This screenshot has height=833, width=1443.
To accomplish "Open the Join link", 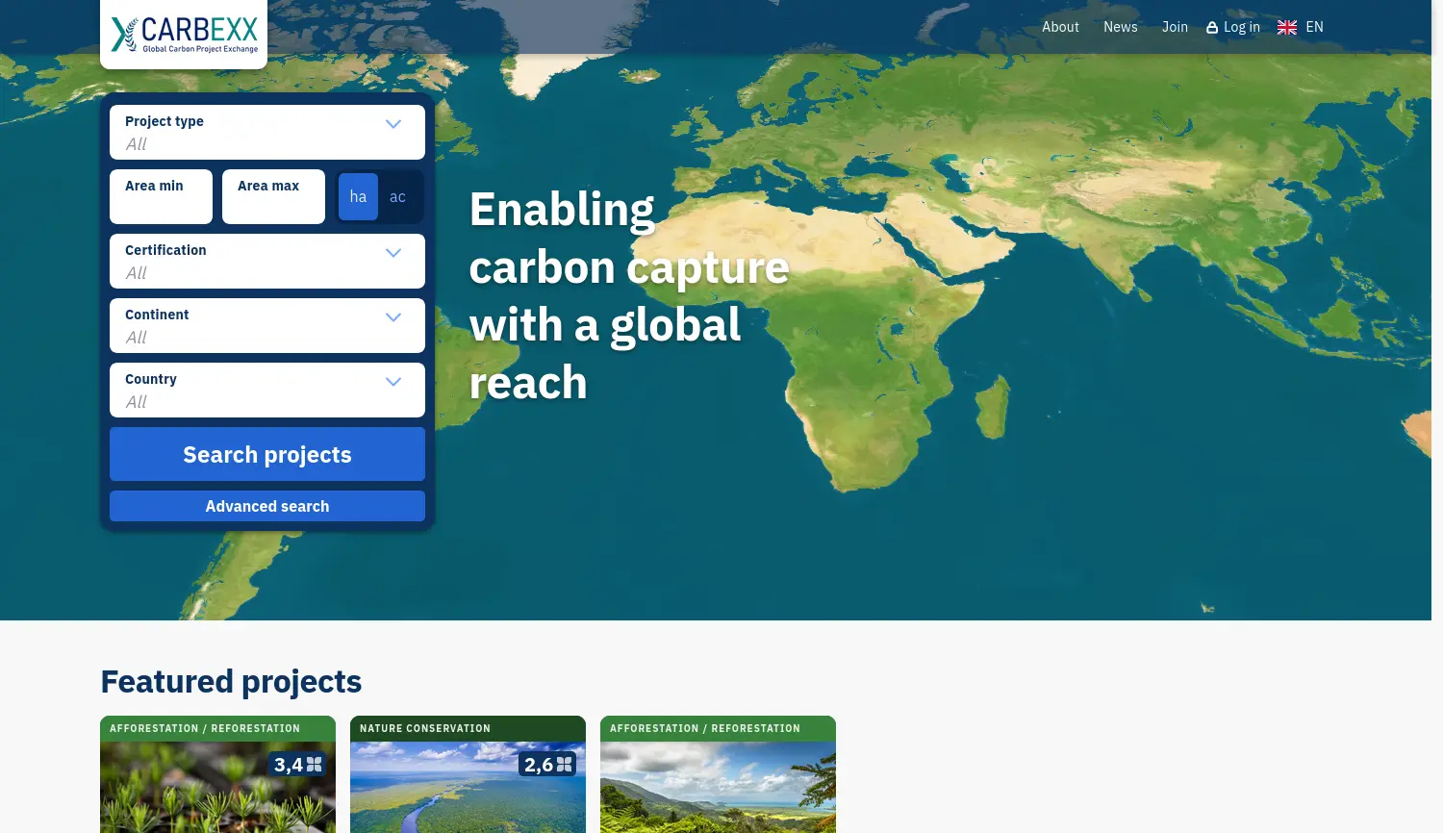I will (x=1175, y=27).
